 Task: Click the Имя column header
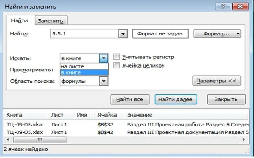[x=84, y=115]
